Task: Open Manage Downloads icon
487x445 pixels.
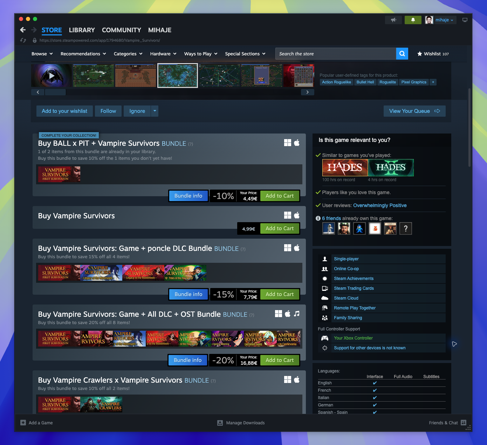Action: pyautogui.click(x=220, y=423)
